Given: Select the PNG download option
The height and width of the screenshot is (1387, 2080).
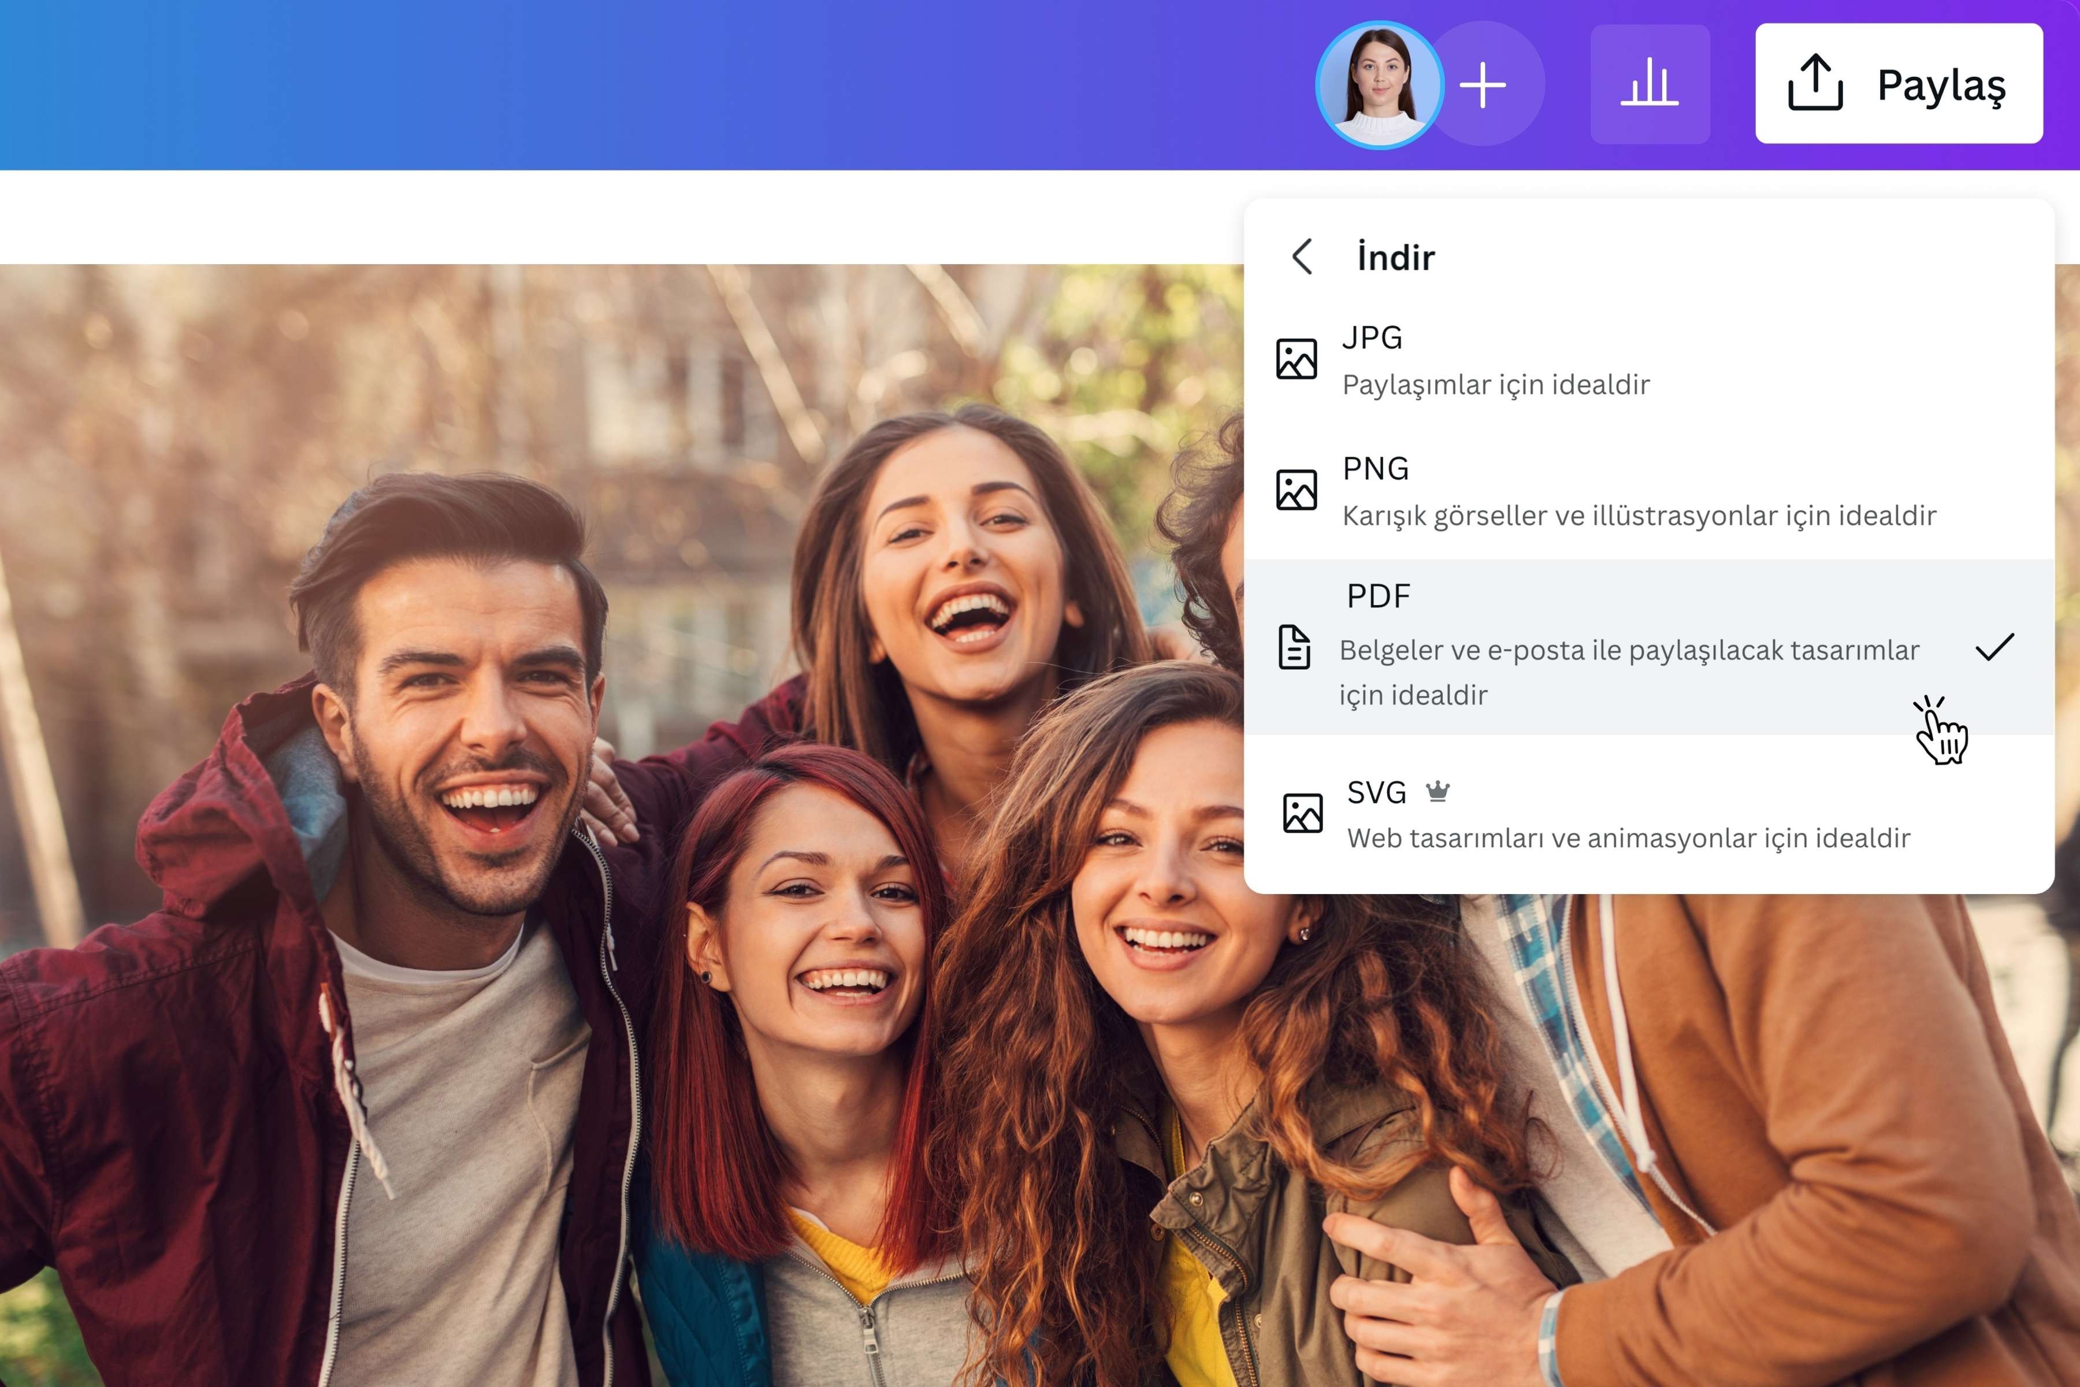Looking at the screenshot, I should point(1648,492).
